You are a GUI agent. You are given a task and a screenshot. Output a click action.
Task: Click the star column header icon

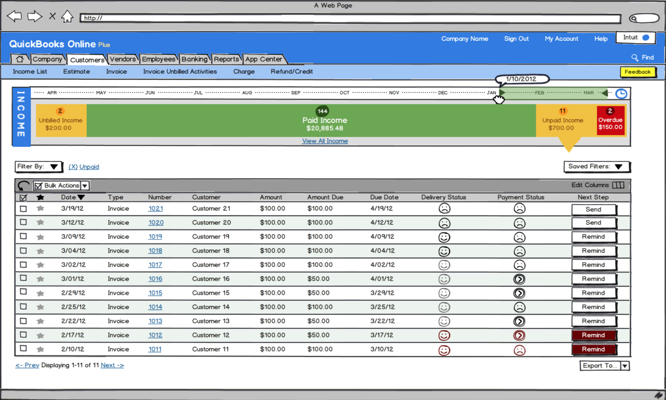coord(40,197)
